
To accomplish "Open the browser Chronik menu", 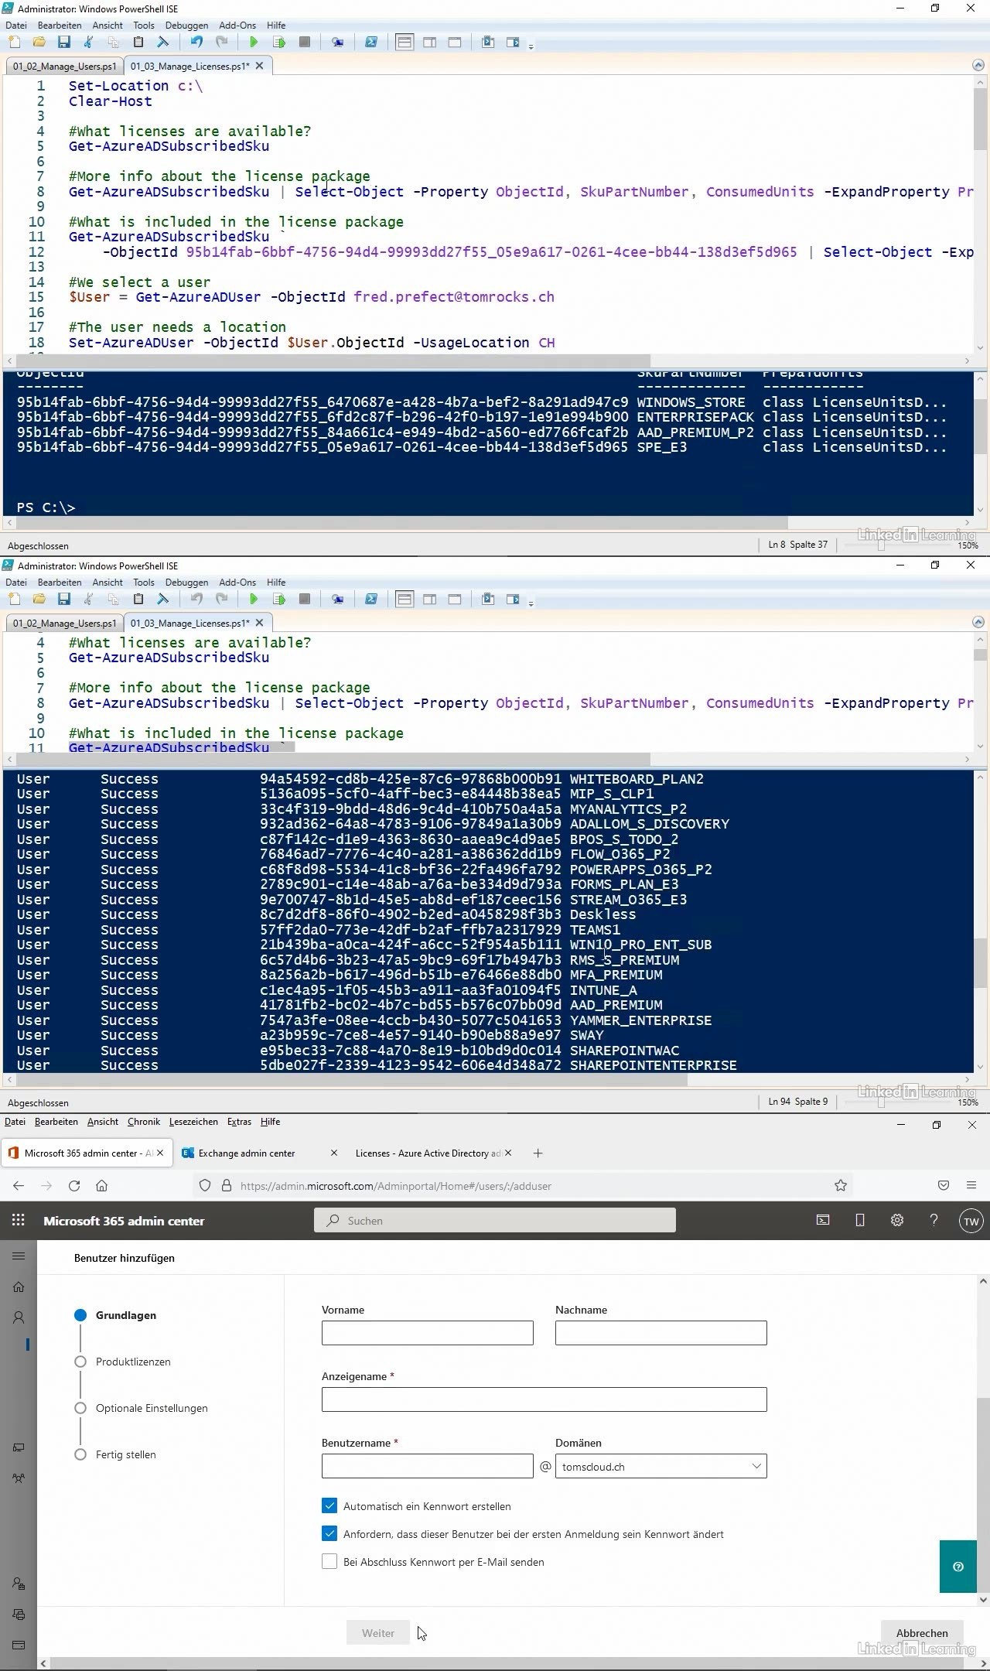I will 143,1122.
